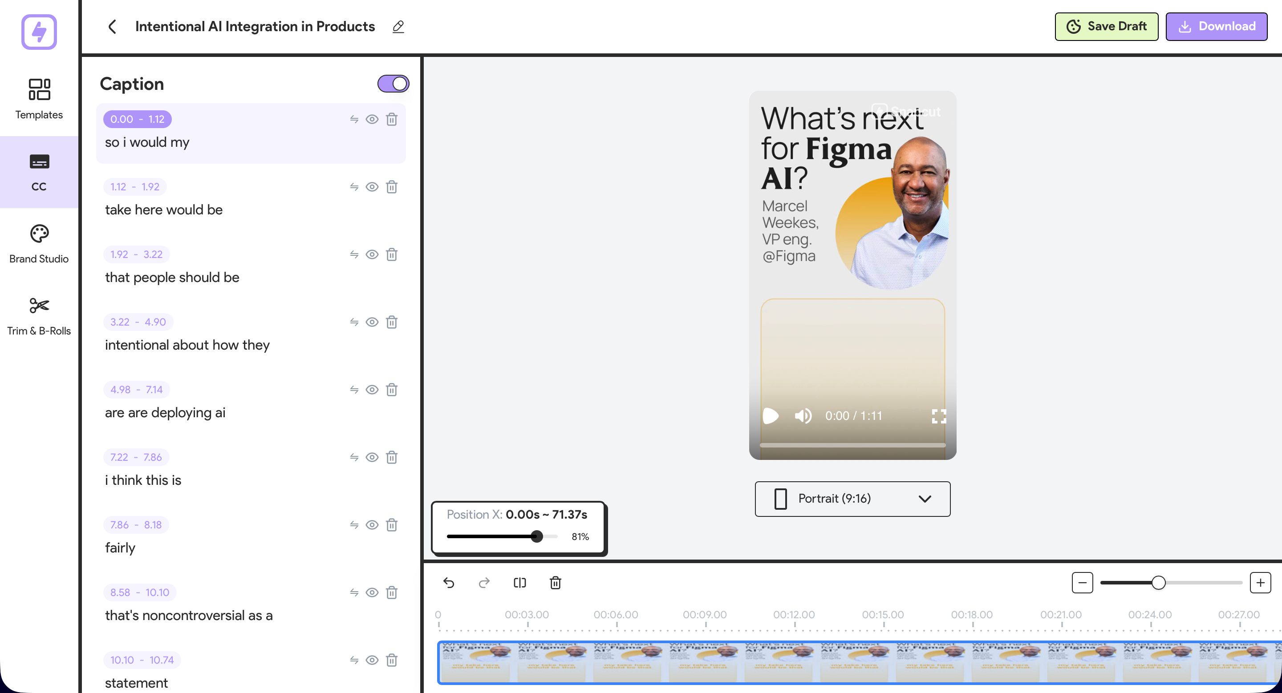Viewport: 1282px width, 693px height.
Task: Mute the video with the speaker icon
Action: [803, 415]
